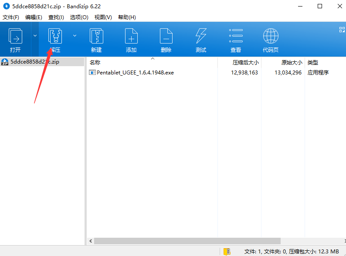This screenshot has width=346, height=256.
Task: Click the horizontal scrollbar left arrow
Action: coord(91,241)
